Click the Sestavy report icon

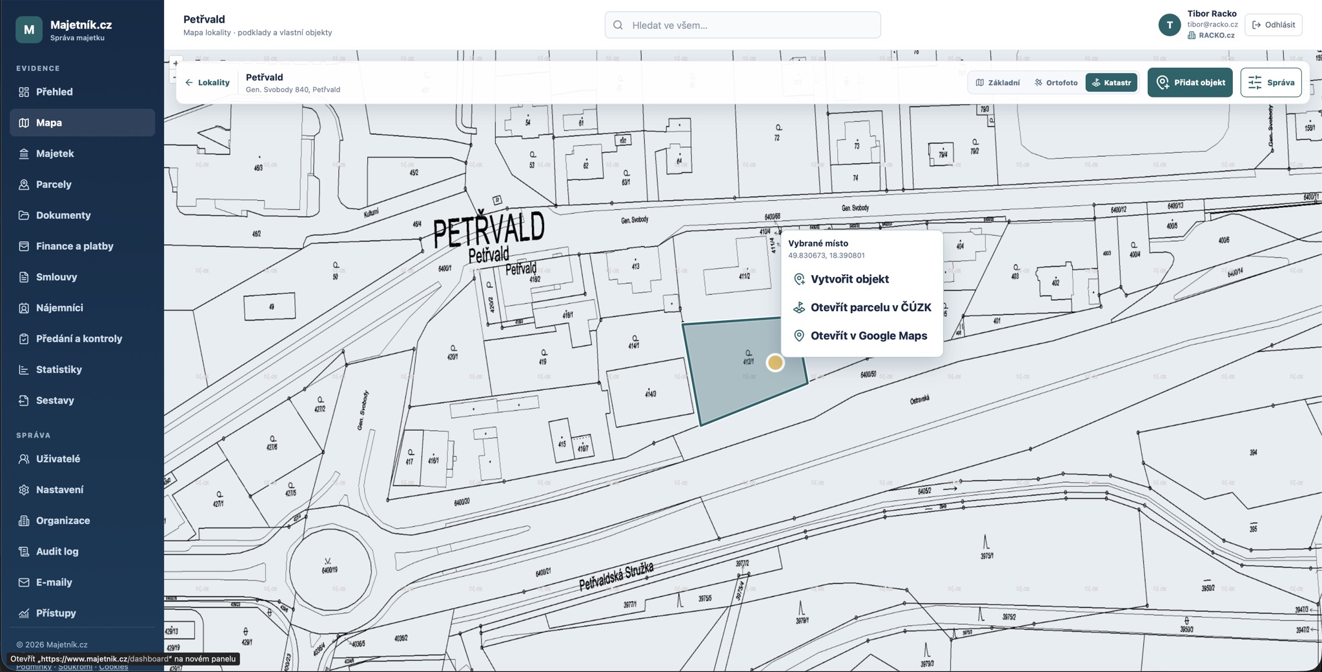click(x=24, y=400)
